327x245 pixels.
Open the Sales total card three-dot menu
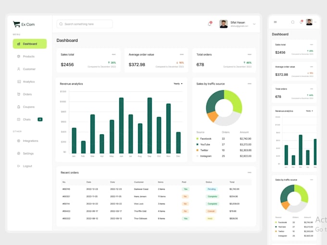(x=113, y=55)
